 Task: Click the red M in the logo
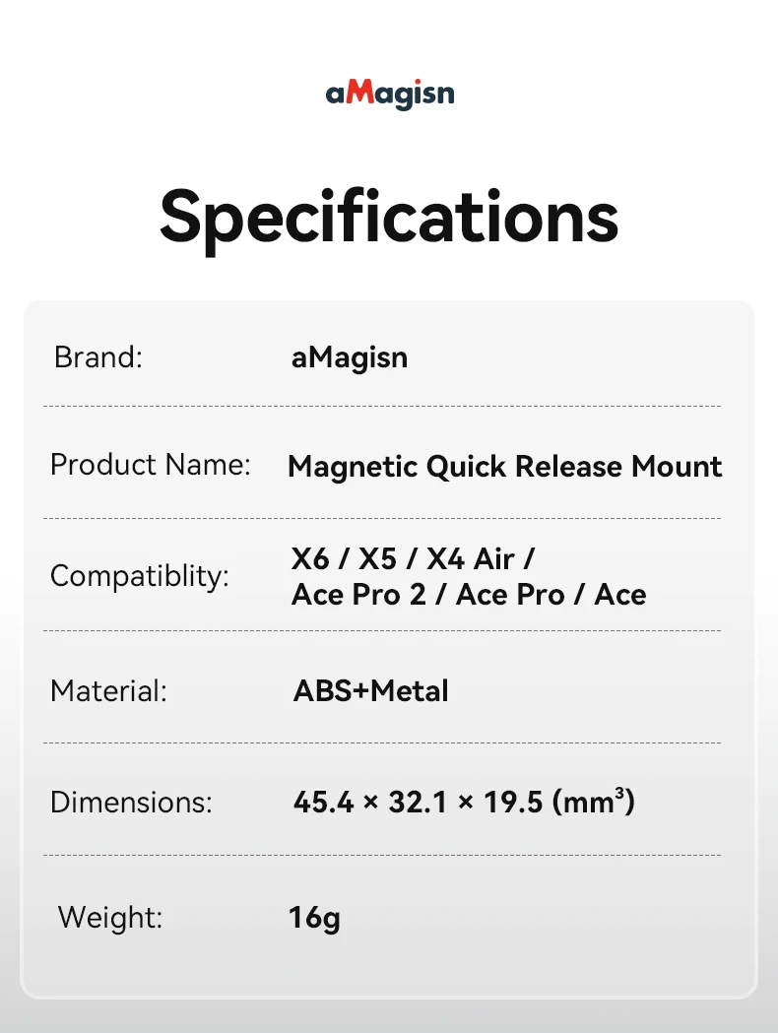point(361,93)
